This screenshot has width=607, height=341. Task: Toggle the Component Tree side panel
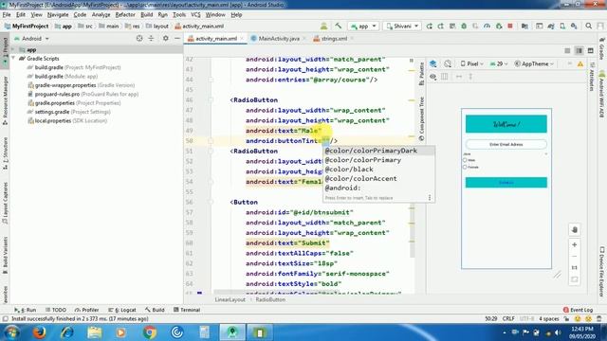coord(421,118)
